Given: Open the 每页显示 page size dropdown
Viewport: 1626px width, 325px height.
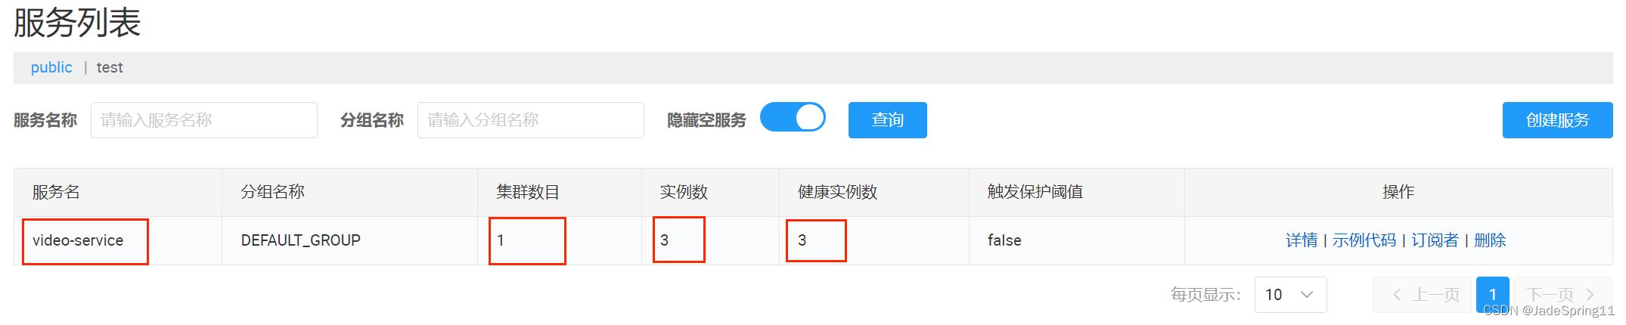Looking at the screenshot, I should 1289,295.
